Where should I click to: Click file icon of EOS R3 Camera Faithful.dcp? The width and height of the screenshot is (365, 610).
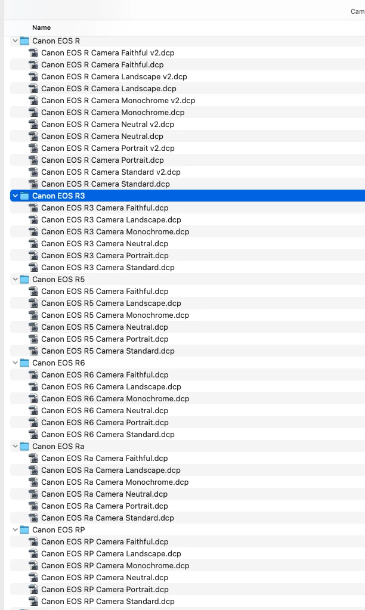[x=34, y=208]
